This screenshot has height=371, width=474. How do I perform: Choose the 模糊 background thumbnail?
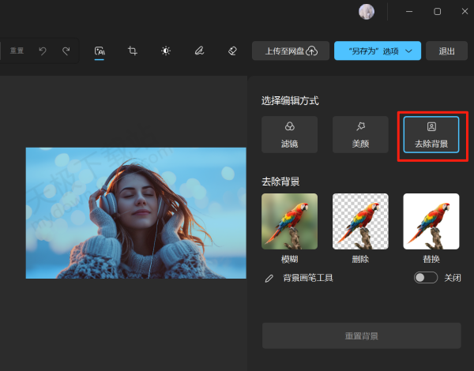(x=290, y=221)
